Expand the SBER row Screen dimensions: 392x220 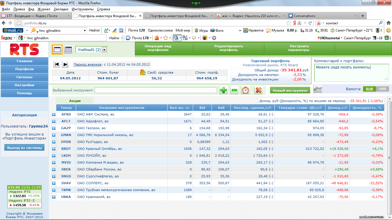coord(54,169)
